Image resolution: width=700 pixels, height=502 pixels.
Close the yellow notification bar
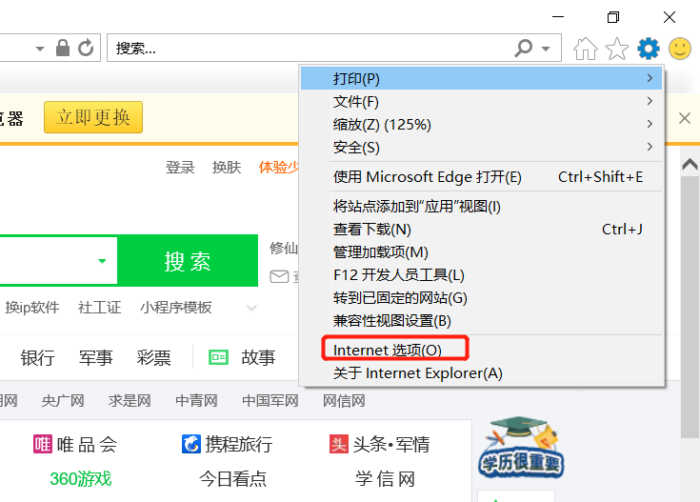pos(685,118)
